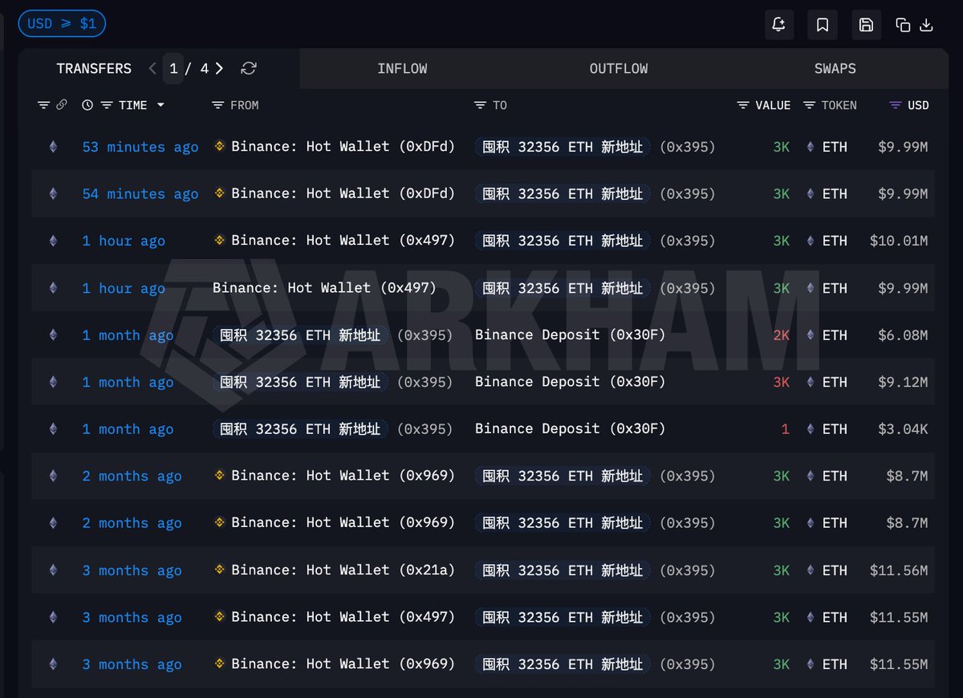Click the red 2K value cell
963x698 pixels.
pos(782,335)
